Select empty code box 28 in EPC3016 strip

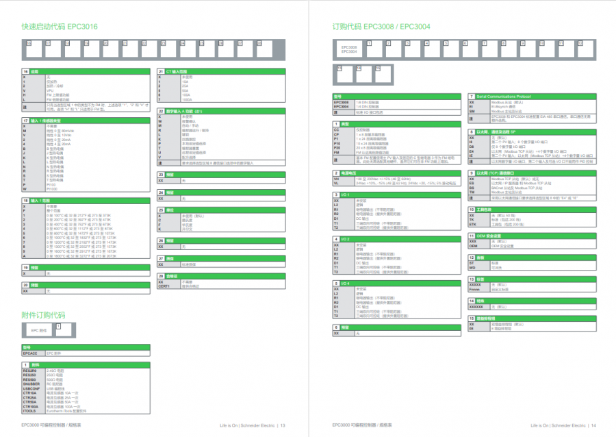tap(264, 49)
